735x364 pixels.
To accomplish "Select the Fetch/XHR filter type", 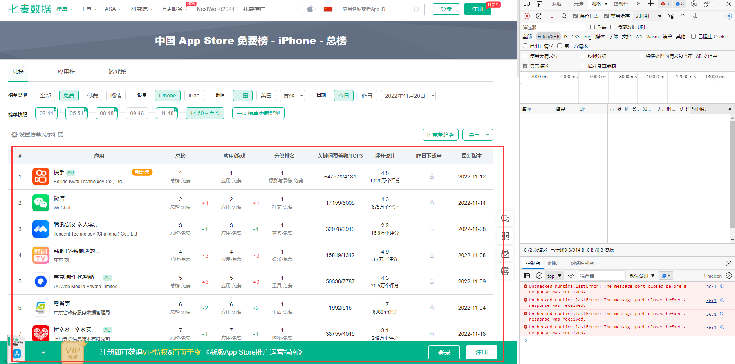I will (x=548, y=36).
